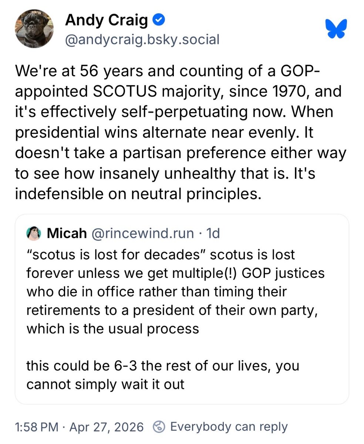Click the blue verified checkmark badge
This screenshot has height=444, width=364.
[159, 20]
